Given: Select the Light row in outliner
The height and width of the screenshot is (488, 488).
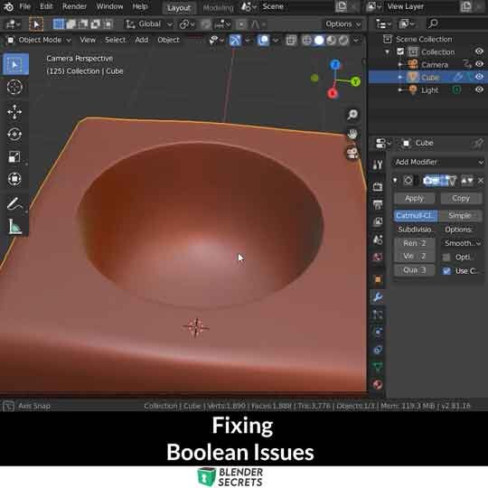Looking at the screenshot, I should pyautogui.click(x=428, y=90).
